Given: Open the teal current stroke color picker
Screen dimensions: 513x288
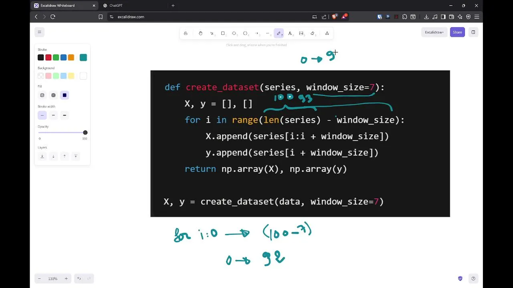Looking at the screenshot, I should coord(83,58).
